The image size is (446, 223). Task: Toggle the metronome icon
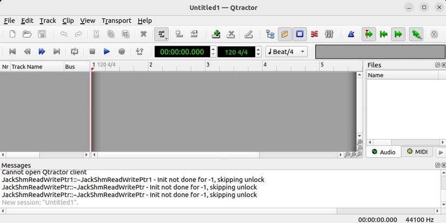351,35
